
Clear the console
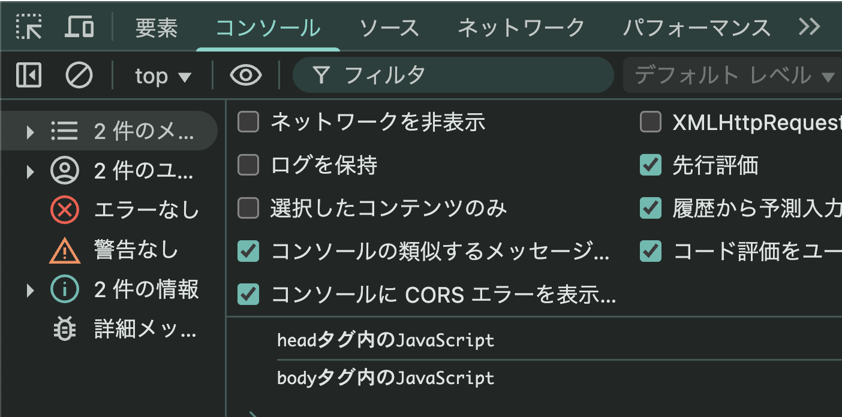coord(78,75)
